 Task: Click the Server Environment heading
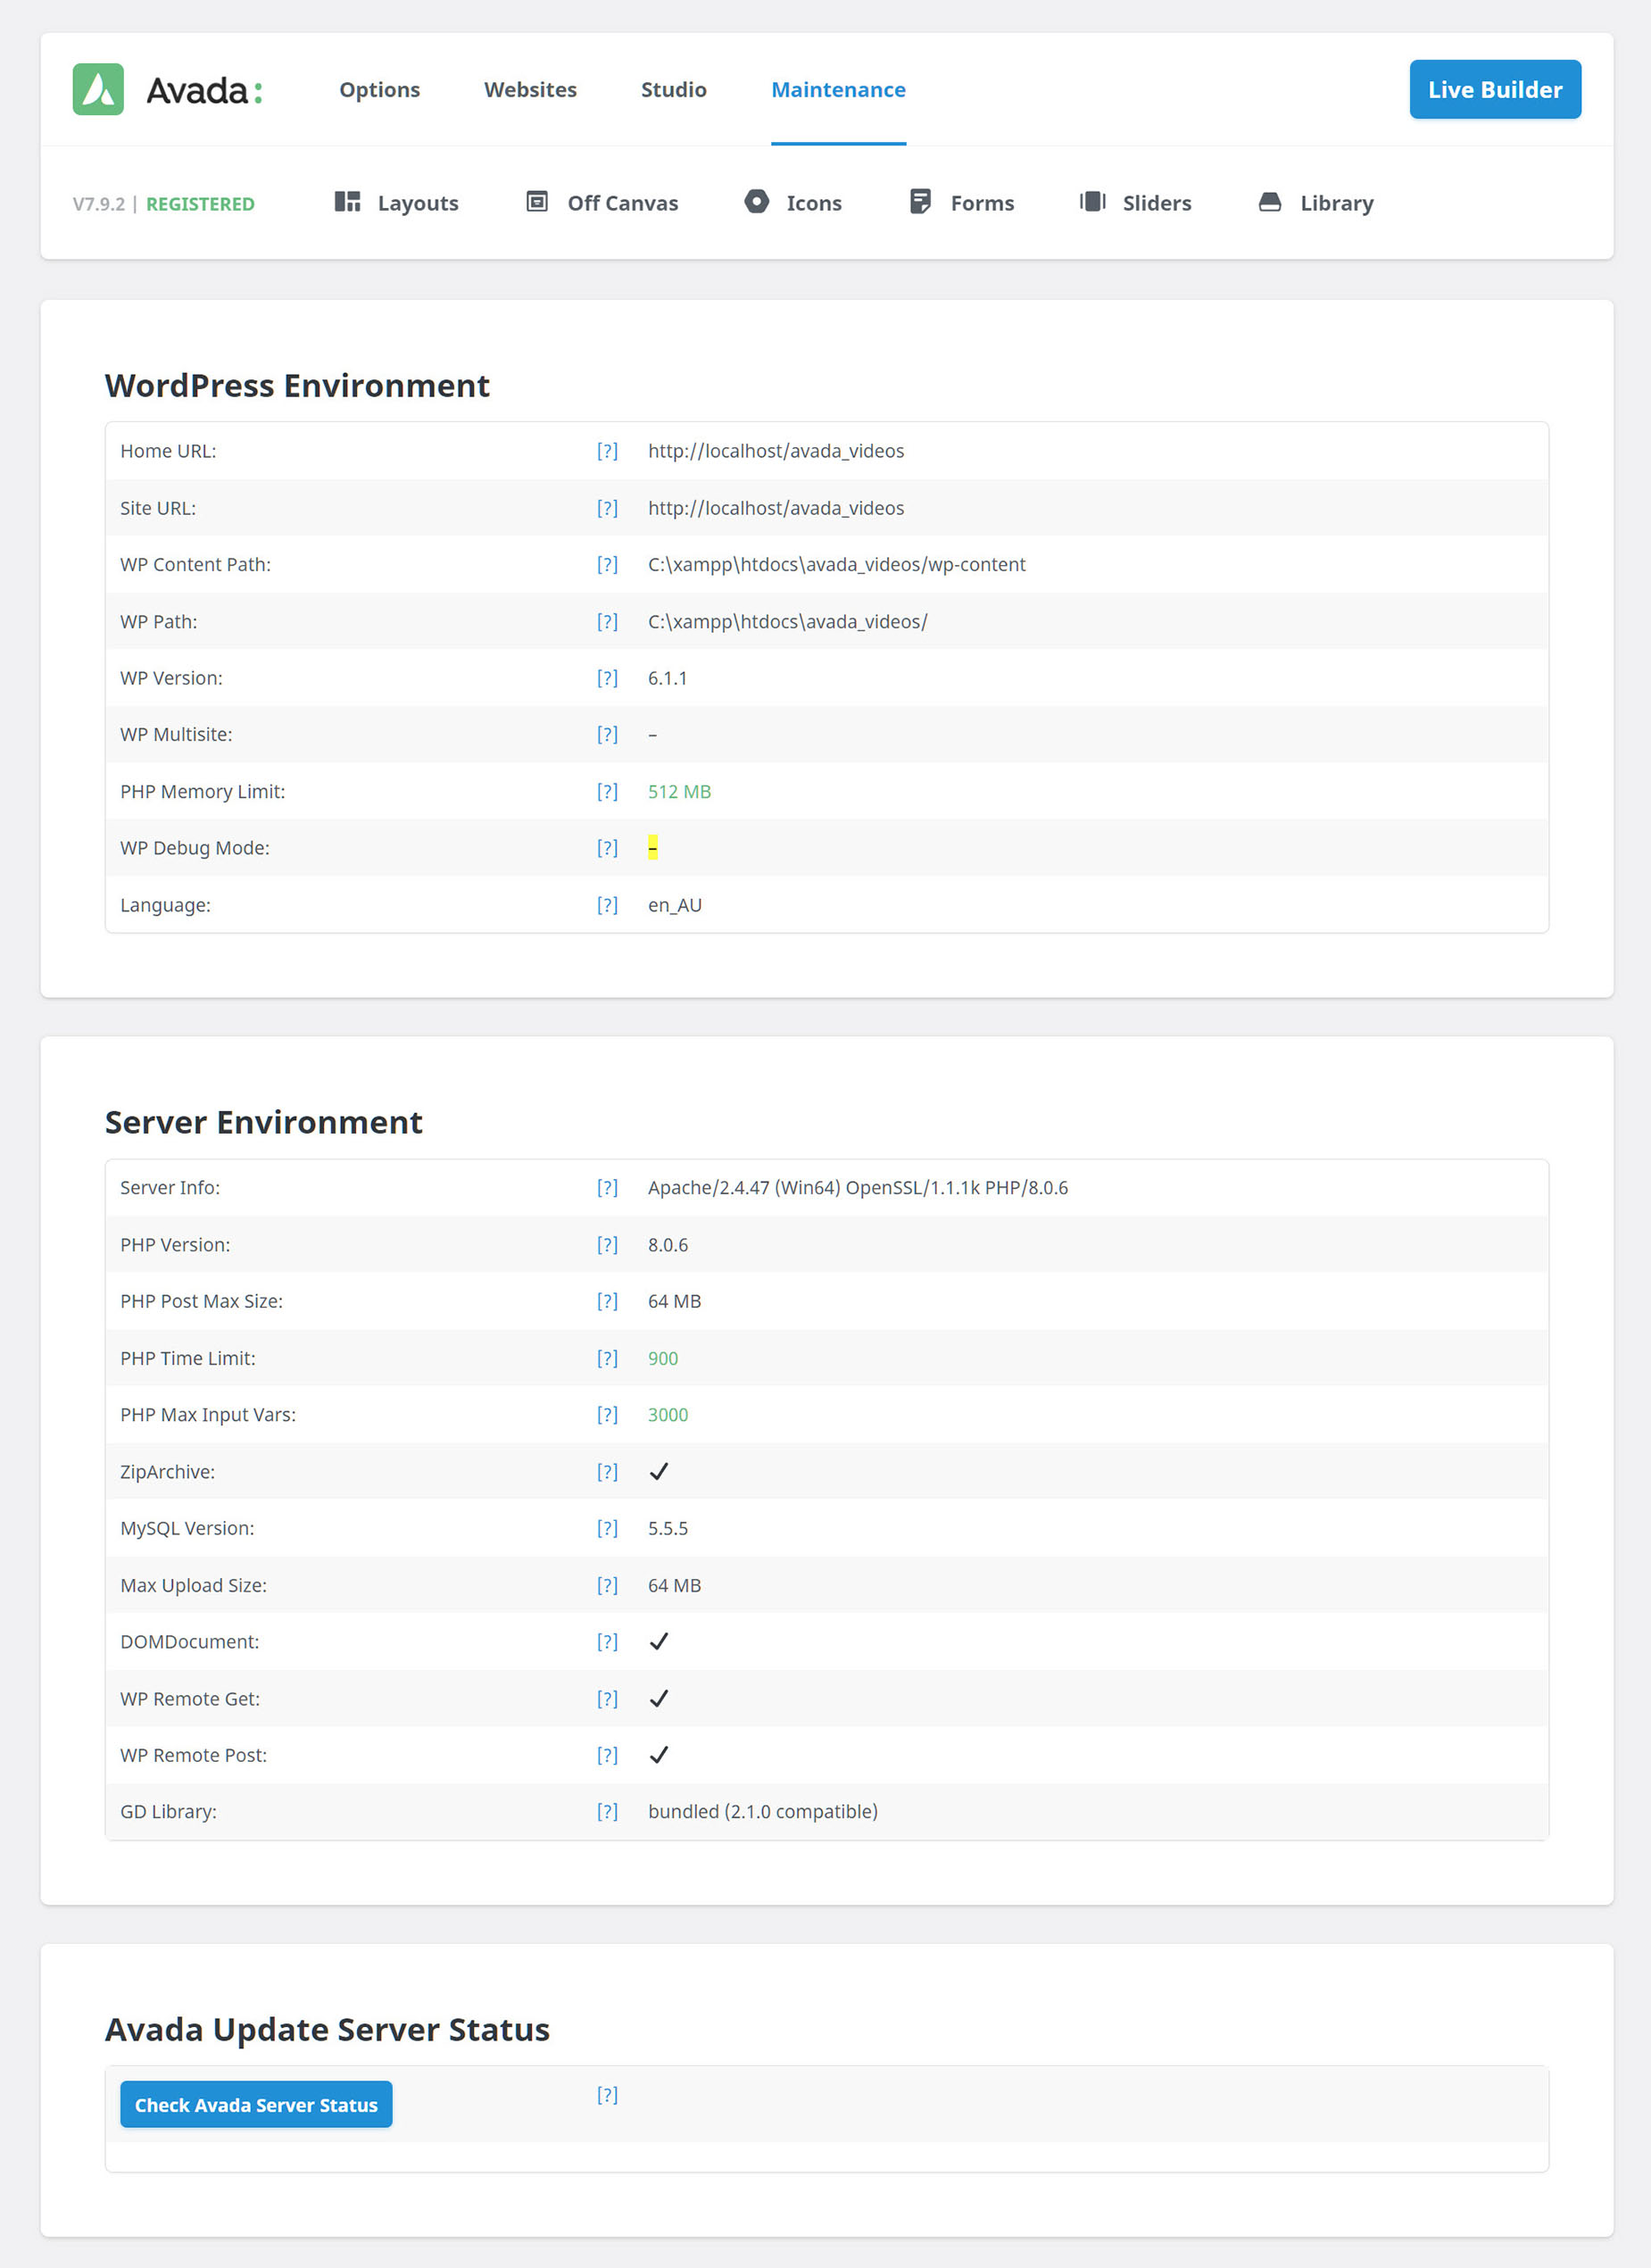tap(264, 1122)
